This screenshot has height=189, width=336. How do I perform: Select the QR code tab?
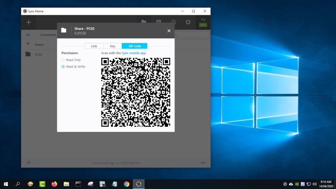click(135, 46)
